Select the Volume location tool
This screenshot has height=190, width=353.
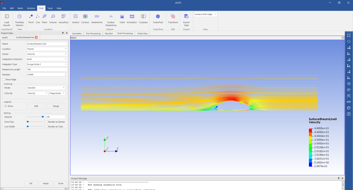tap(53, 19)
